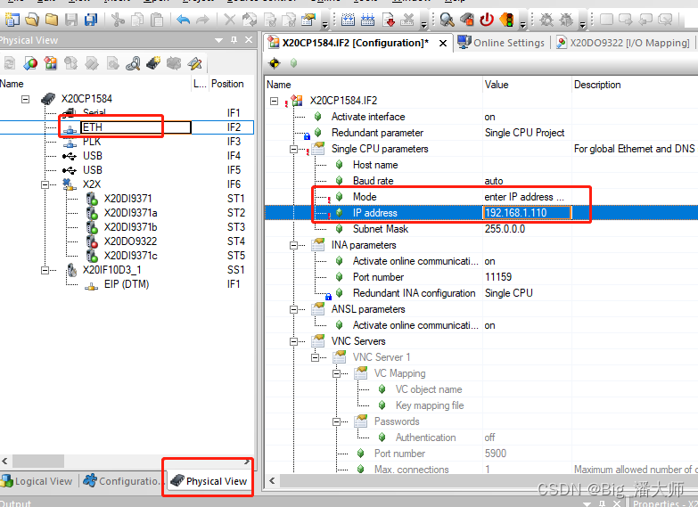Click the Offline Installation icon beside the magnifier
Screen dimensions: 698x507
coord(466,20)
